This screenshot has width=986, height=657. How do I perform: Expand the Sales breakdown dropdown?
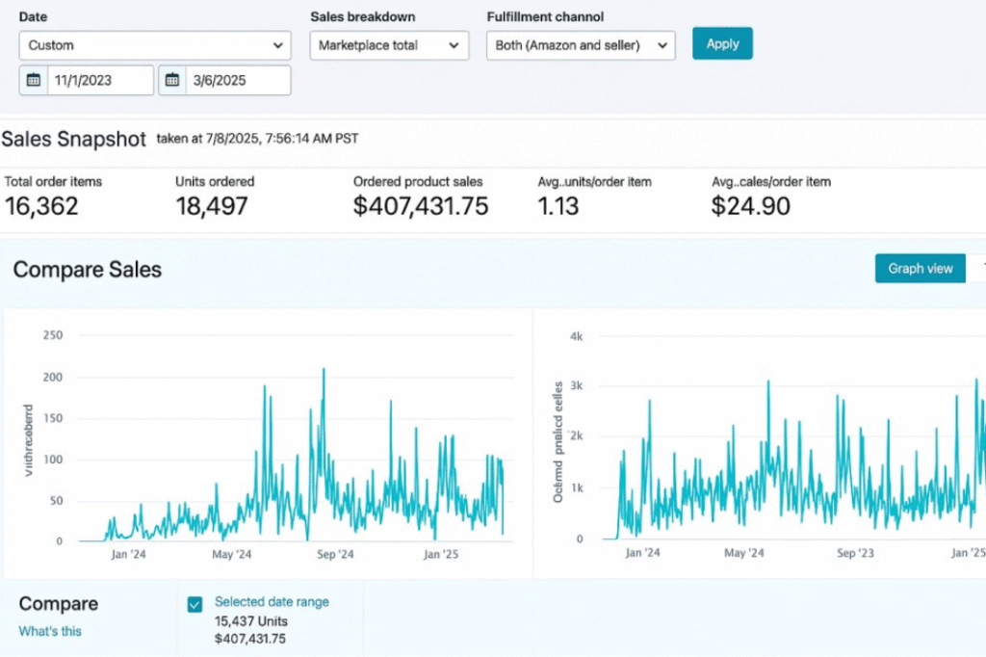point(389,45)
